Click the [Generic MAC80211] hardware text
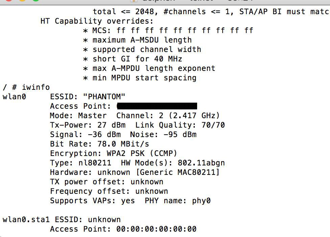 178,172
